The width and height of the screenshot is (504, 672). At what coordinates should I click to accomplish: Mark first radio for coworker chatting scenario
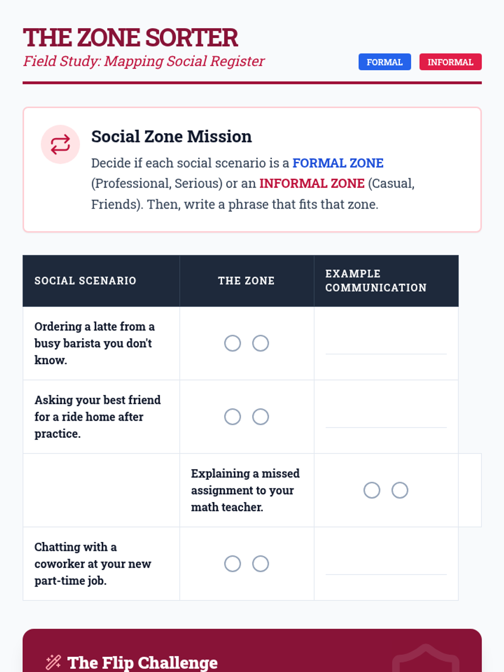coord(232,564)
